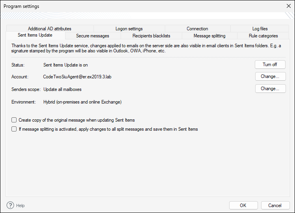The image size is (295, 213).
Task: Open the Secure messages tab
Action: [93, 36]
